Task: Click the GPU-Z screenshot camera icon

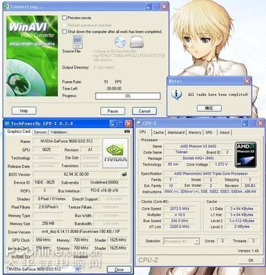Action: coord(127,131)
